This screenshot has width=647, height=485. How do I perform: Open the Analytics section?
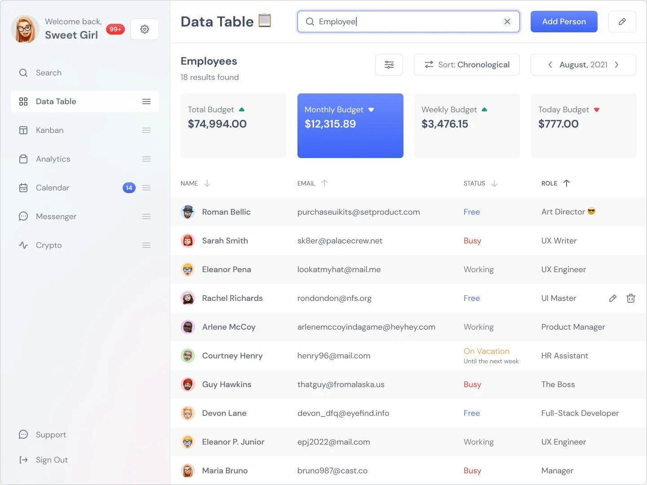53,159
